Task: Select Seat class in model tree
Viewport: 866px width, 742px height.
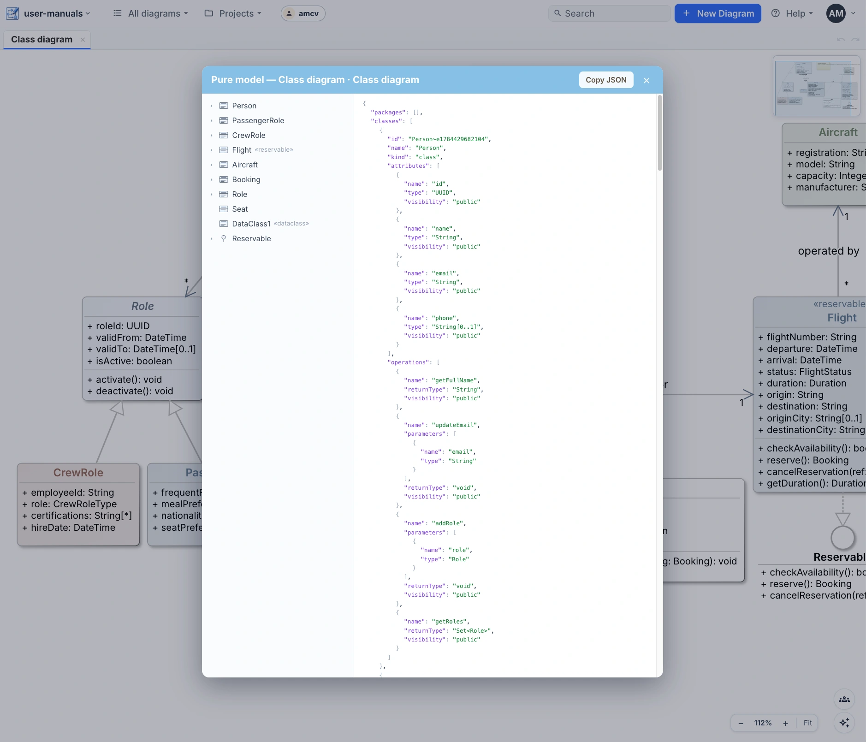Action: pos(240,209)
